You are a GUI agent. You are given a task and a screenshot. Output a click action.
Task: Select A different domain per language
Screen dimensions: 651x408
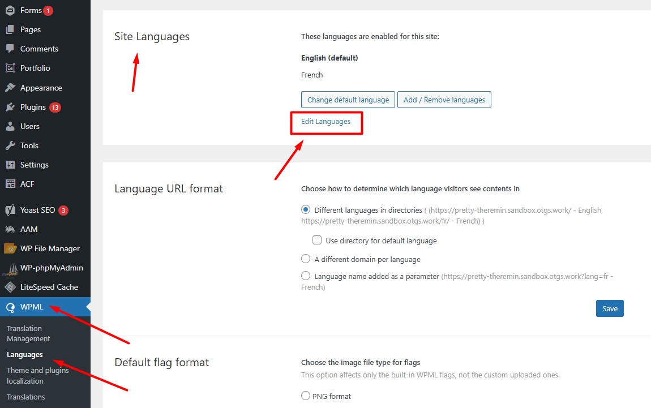pyautogui.click(x=306, y=259)
